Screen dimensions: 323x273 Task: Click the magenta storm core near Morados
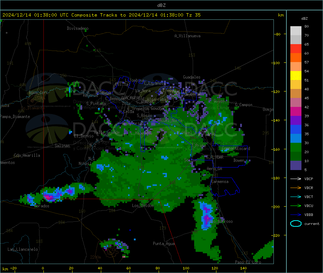tap(49, 197)
